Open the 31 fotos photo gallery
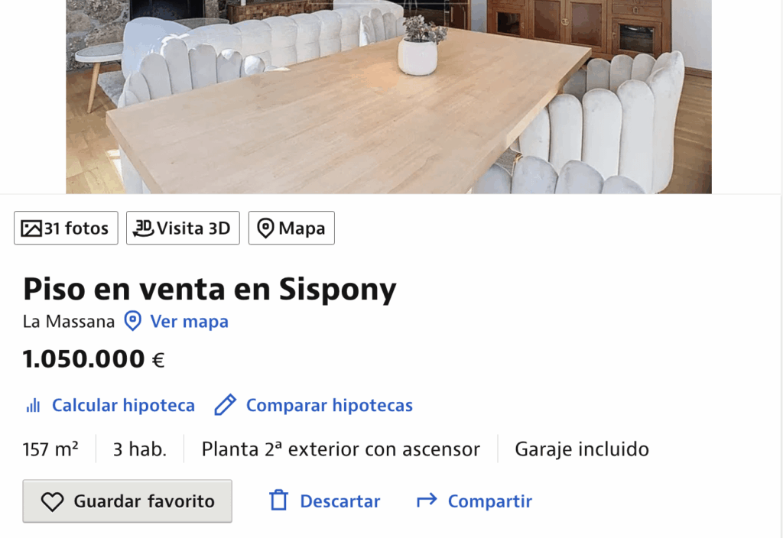The width and height of the screenshot is (783, 538). click(65, 227)
